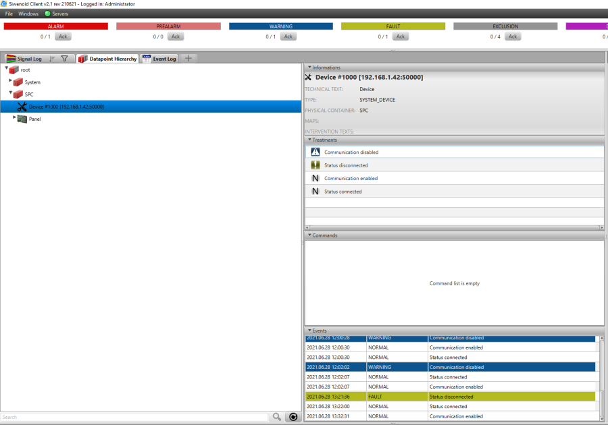This screenshot has height=425, width=608.
Task: Click the refresh icon beside search
Action: [x=293, y=418]
